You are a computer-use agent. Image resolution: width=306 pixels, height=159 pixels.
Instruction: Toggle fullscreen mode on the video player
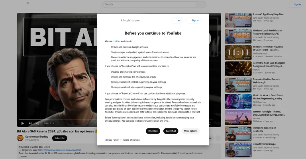tap(210, 123)
